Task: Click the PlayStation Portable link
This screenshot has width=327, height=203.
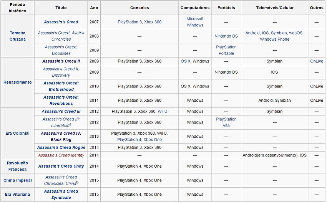Action: 226,50
